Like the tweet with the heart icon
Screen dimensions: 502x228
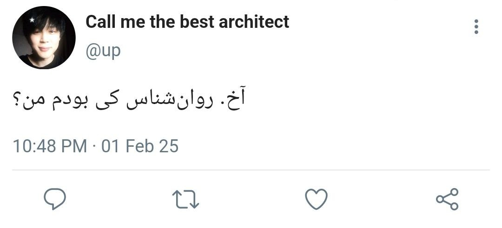[x=317, y=199]
